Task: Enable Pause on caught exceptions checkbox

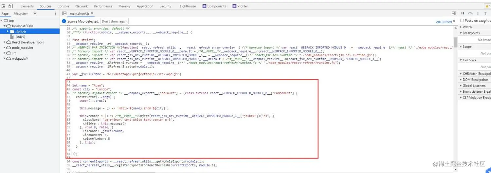Action: click(462, 21)
